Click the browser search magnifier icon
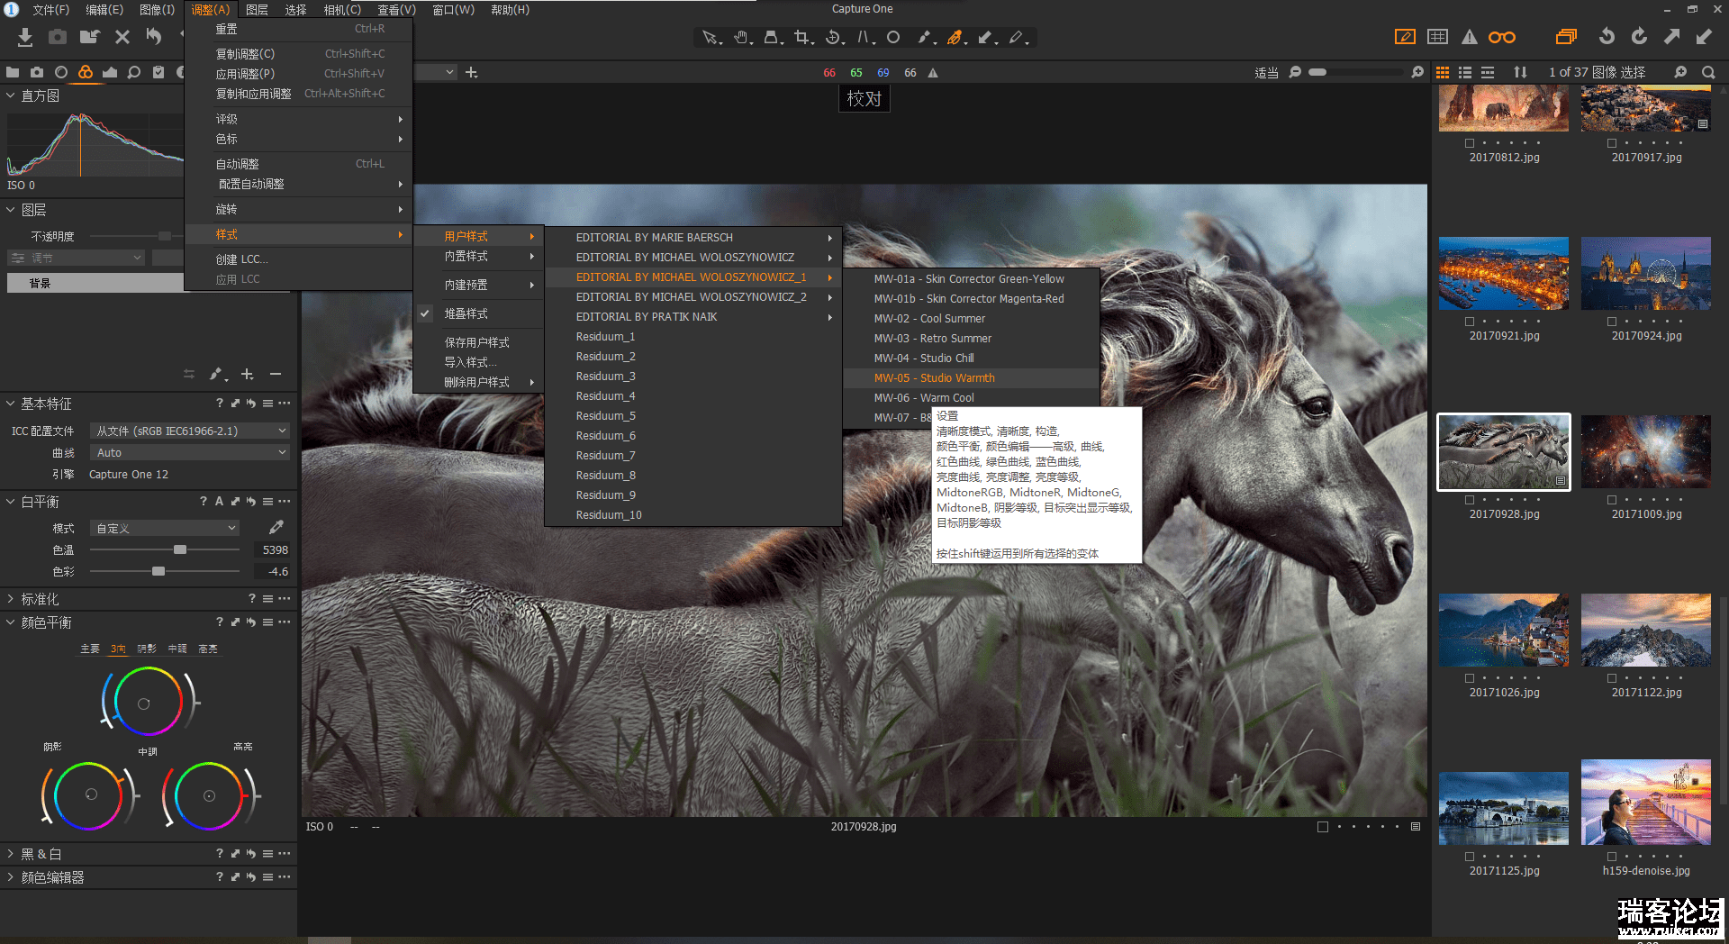This screenshot has width=1729, height=944. (x=1708, y=72)
